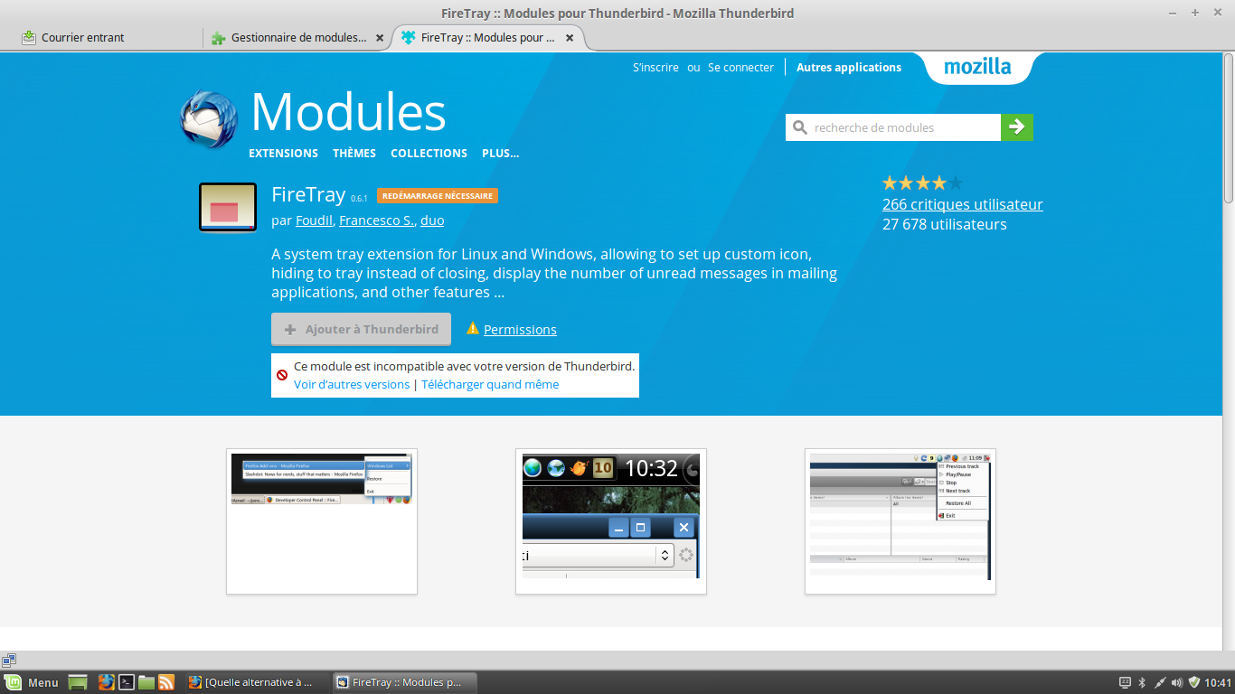
Task: Click the clock showing 10:41
Action: 1218,682
